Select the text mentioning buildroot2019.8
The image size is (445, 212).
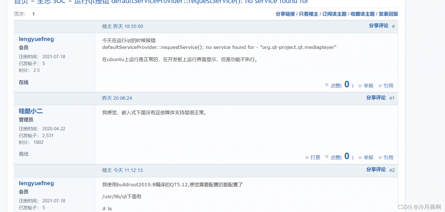click(x=172, y=185)
